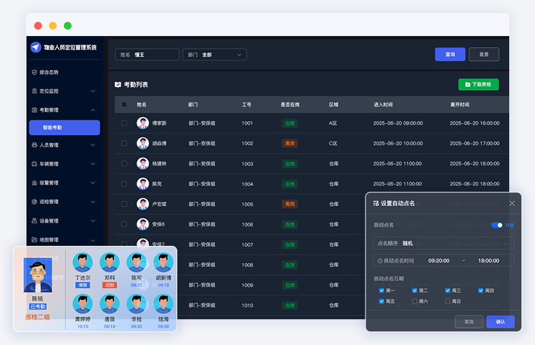Click 丁达尔's avatar in the patrol group card
Screen dimensions: 535x345
click(x=83, y=263)
